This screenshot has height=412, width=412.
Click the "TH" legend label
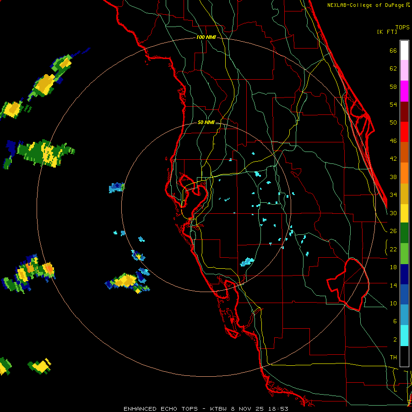click(x=393, y=358)
